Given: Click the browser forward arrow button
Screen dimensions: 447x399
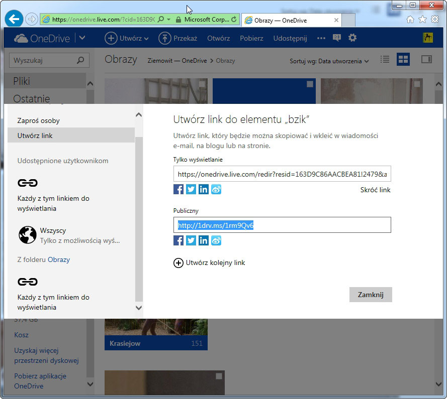Looking at the screenshot, I should (31, 20).
